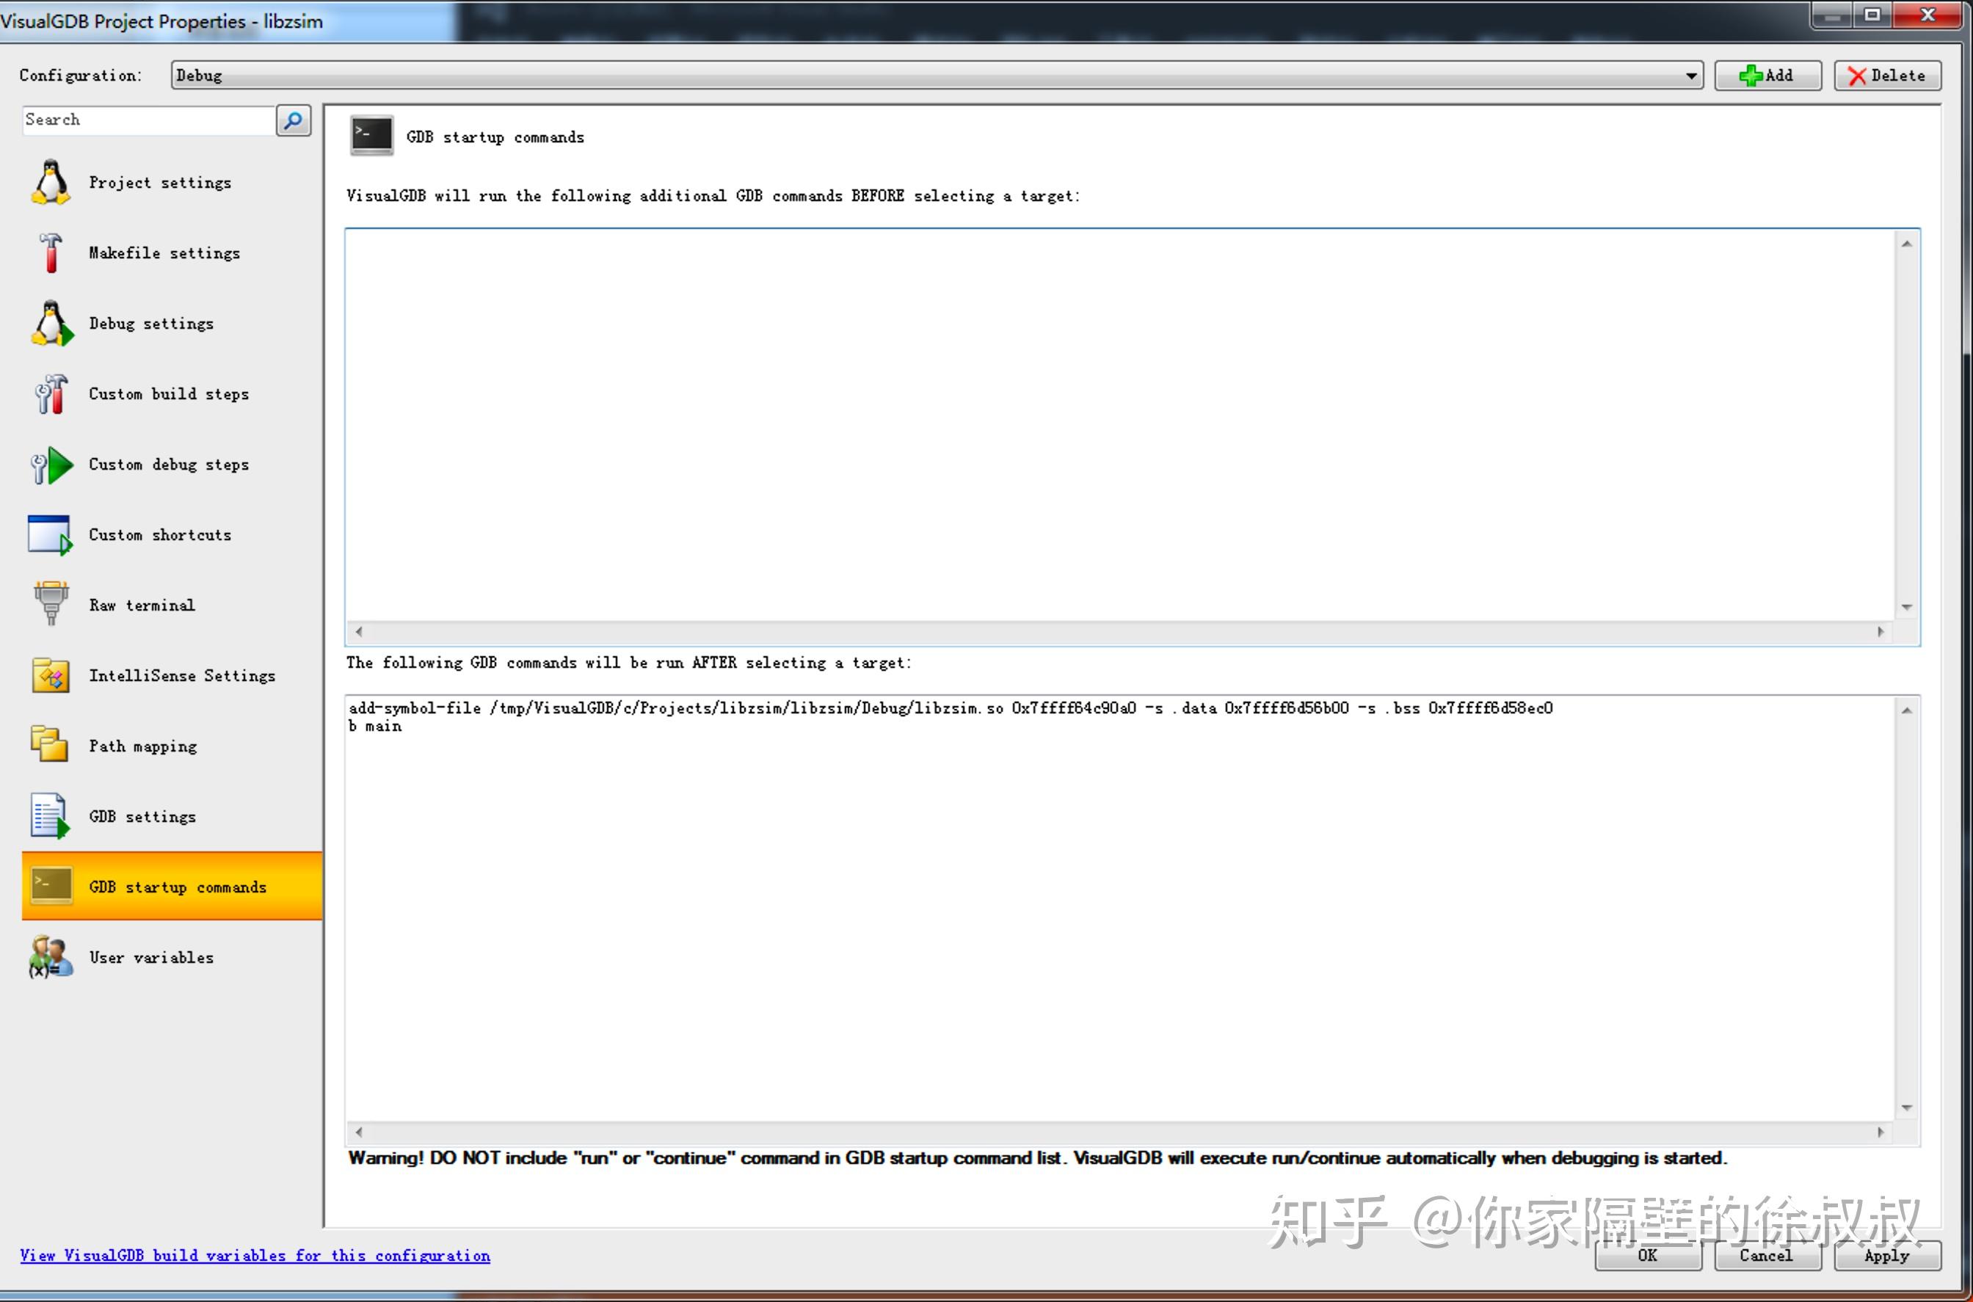Viewport: 1973px width, 1302px height.
Task: Open Custom shortcuts window icon
Action: point(51,535)
